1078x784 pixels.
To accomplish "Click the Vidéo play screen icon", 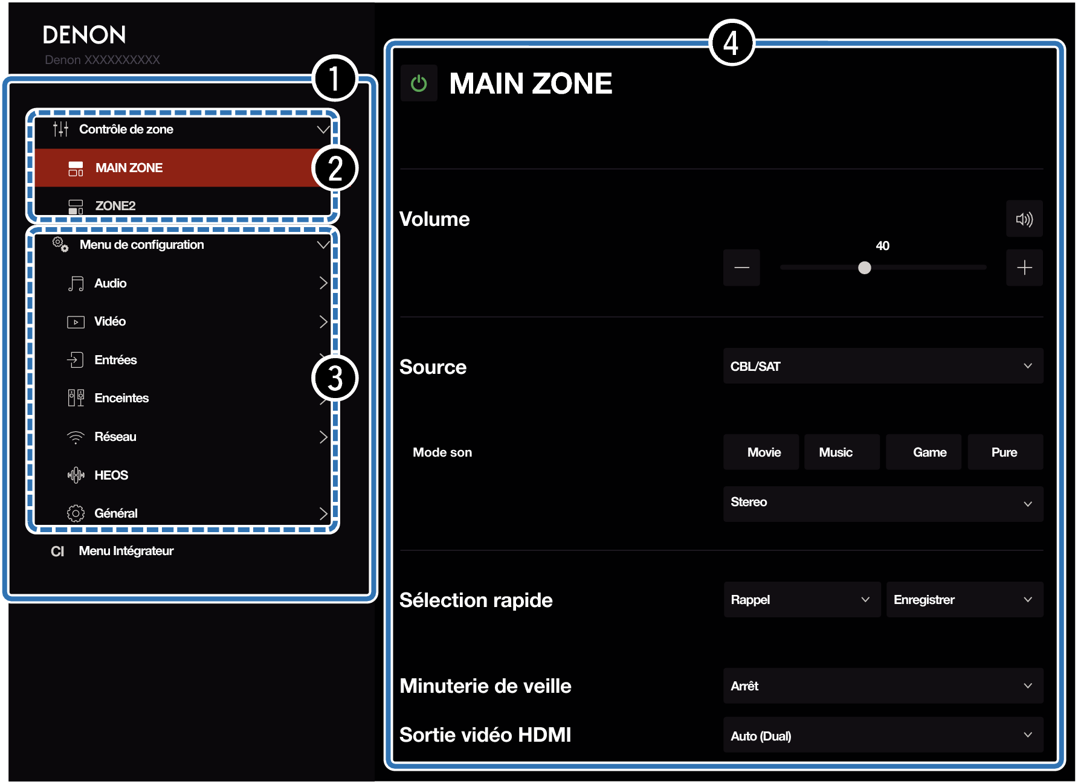I will point(76,322).
